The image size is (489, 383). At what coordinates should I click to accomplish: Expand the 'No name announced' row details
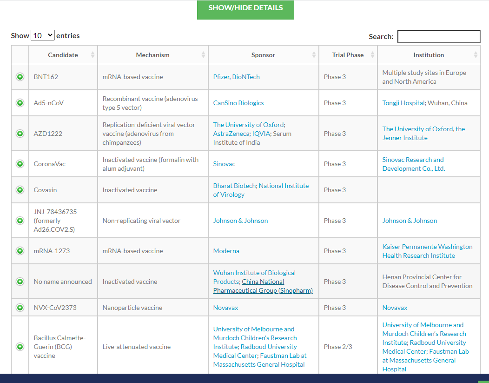coord(20,282)
